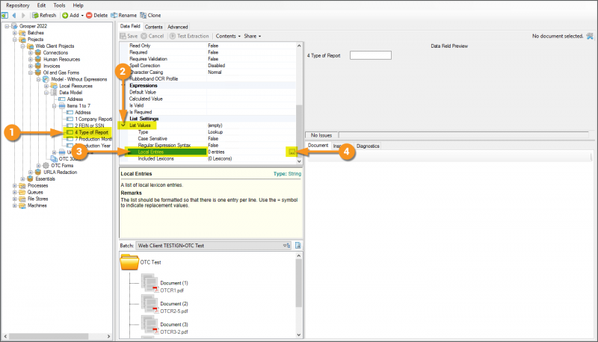Select the Included Lexicons property row
Viewport: 598px width, 342px height.
click(x=208, y=159)
